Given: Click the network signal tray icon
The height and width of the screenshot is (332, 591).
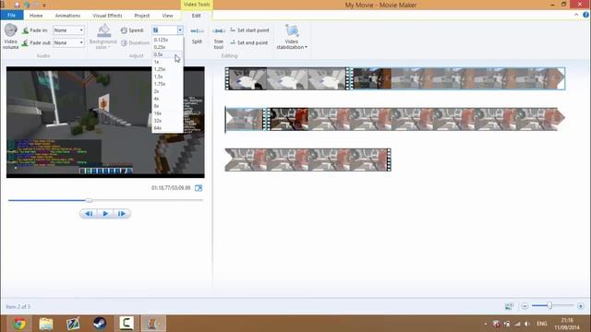Looking at the screenshot, I should click(517, 324).
